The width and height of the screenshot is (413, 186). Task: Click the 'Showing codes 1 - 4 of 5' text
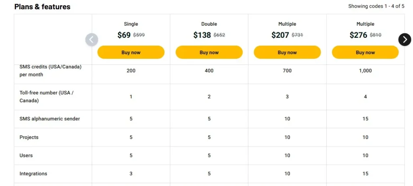376,6
